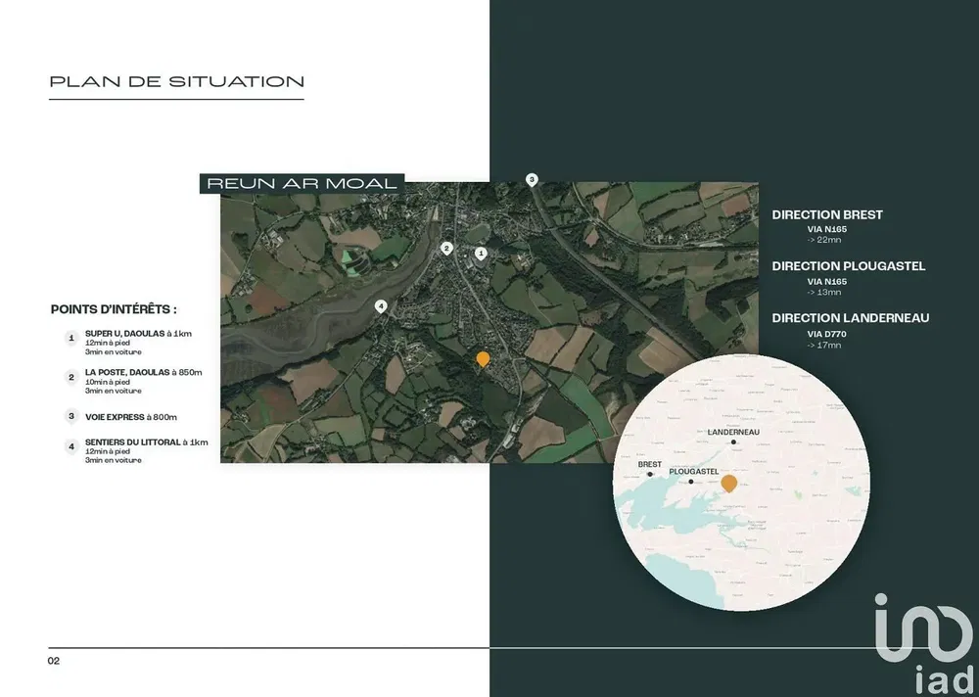Select map marker 4 by the estuary

(381, 305)
